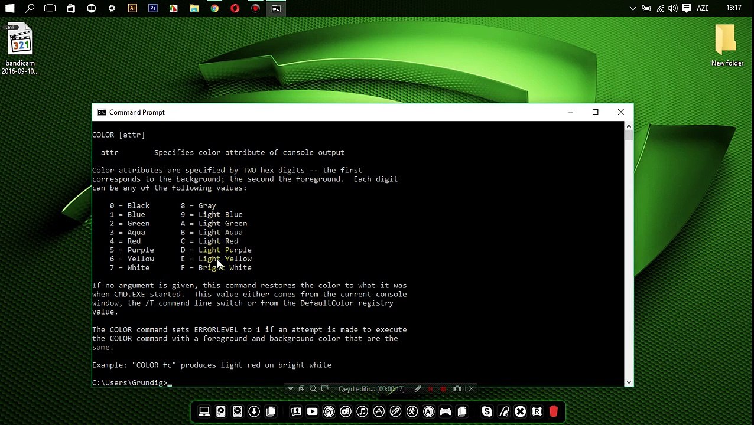This screenshot has width=754, height=425.
Task: Click the music note dock icon
Action: pos(362,411)
